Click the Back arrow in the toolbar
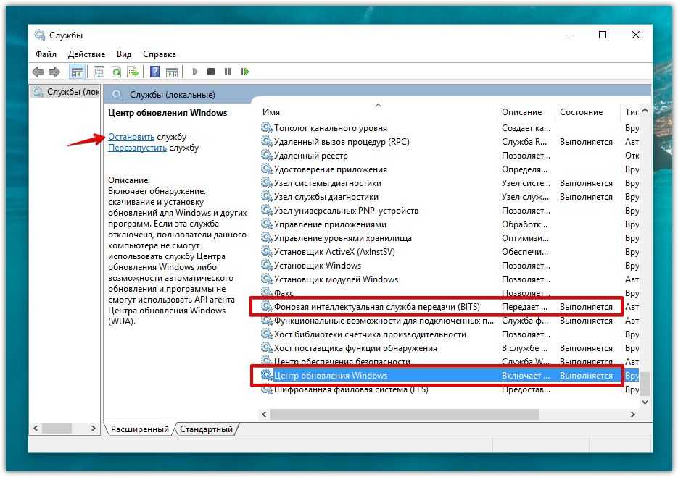The height and width of the screenshot is (477, 678). coord(38,72)
